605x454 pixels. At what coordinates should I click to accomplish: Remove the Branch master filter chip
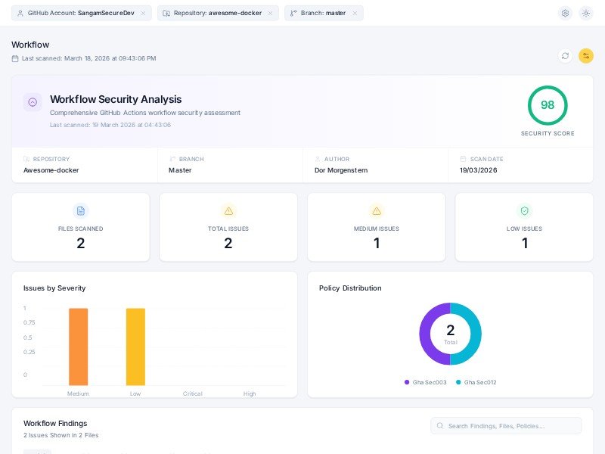click(x=355, y=13)
